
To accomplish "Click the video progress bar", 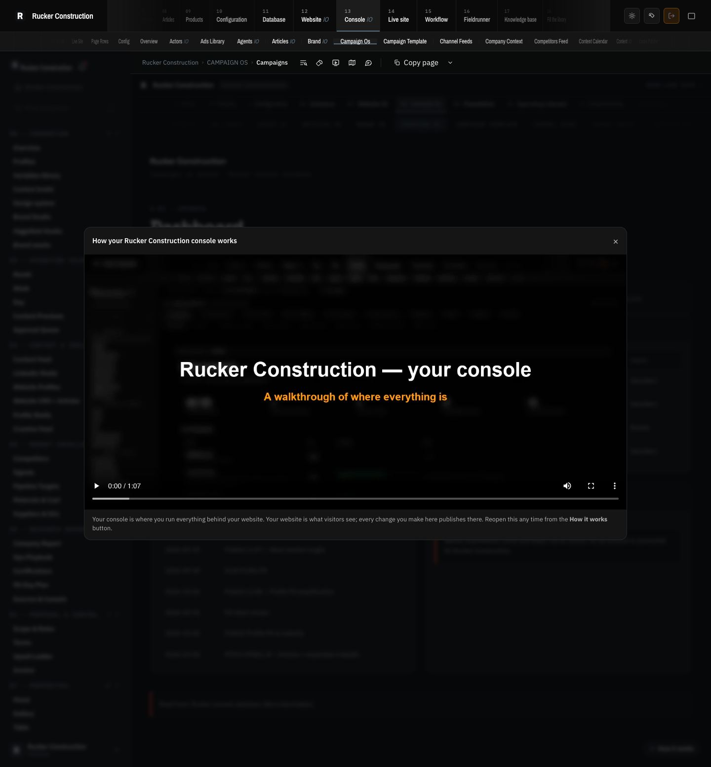I will tap(355, 499).
